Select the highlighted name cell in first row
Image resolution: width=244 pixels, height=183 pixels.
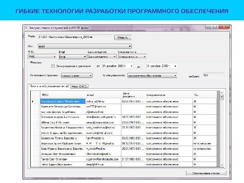(x=63, y=101)
